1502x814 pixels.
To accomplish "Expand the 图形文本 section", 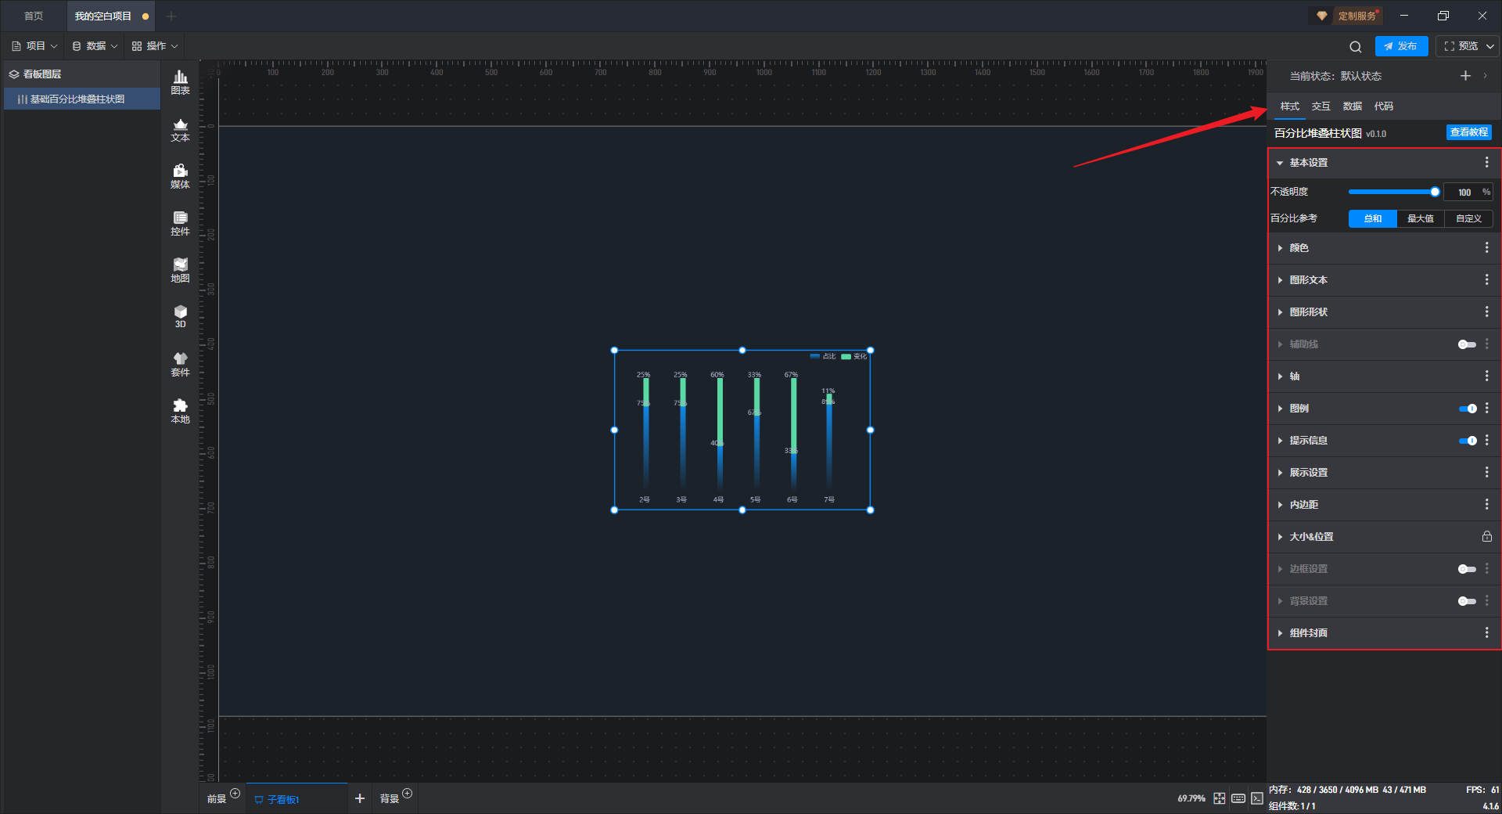I will click(x=1280, y=280).
